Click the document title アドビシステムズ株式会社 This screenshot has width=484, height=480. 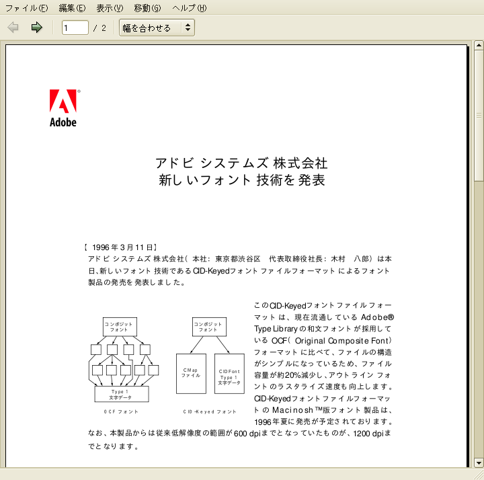[241, 163]
